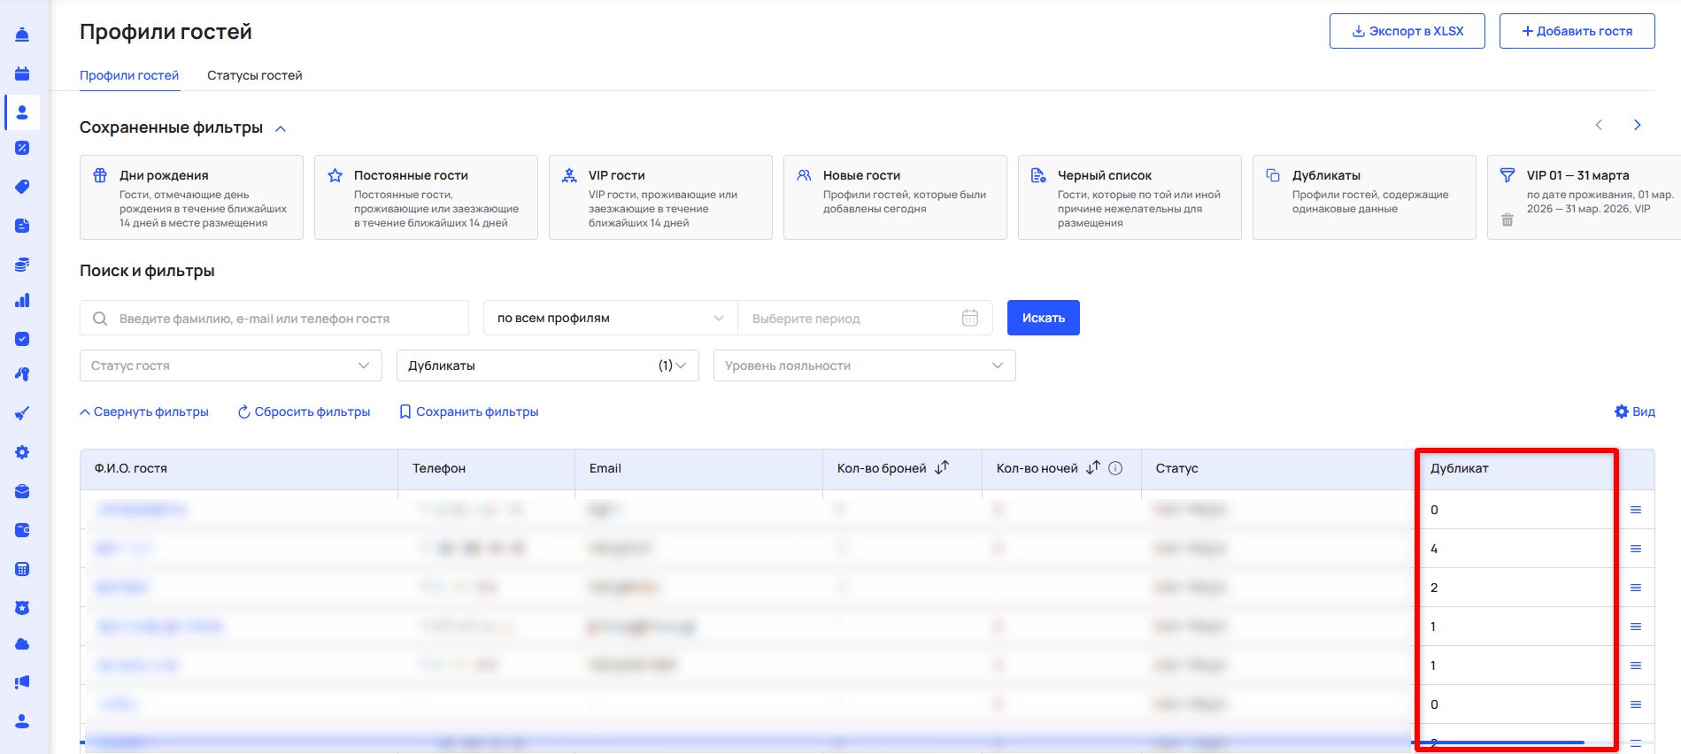This screenshot has height=754, width=1681.
Task: Show info tooltip for Кол-во ночей column
Action: tap(1115, 468)
